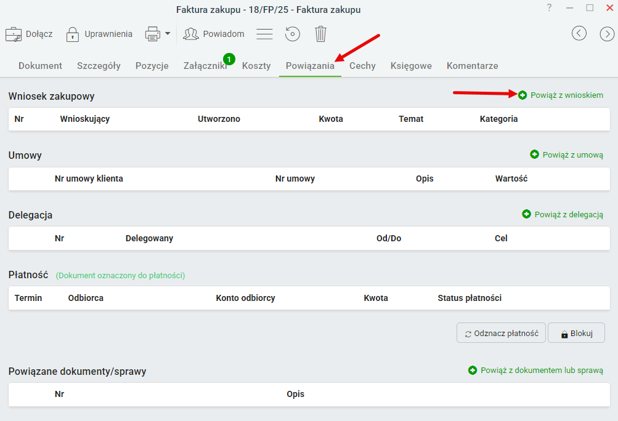Delete document using trash bin icon
Screen dimensions: 618x421
tap(321, 34)
